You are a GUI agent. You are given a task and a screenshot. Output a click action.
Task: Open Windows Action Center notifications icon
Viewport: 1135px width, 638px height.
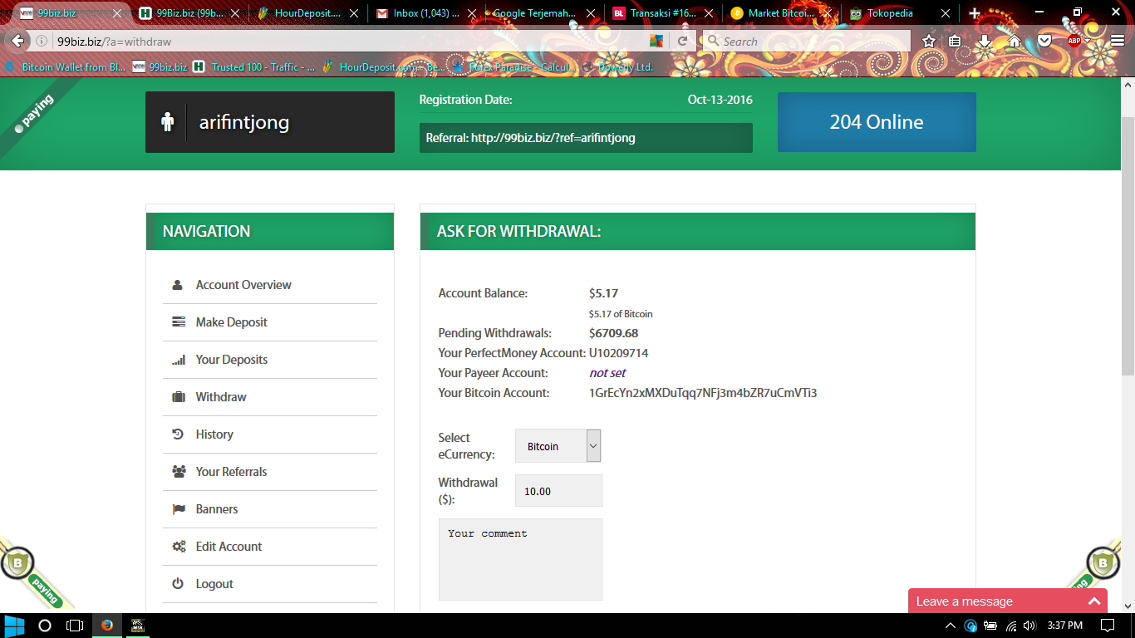[1108, 626]
